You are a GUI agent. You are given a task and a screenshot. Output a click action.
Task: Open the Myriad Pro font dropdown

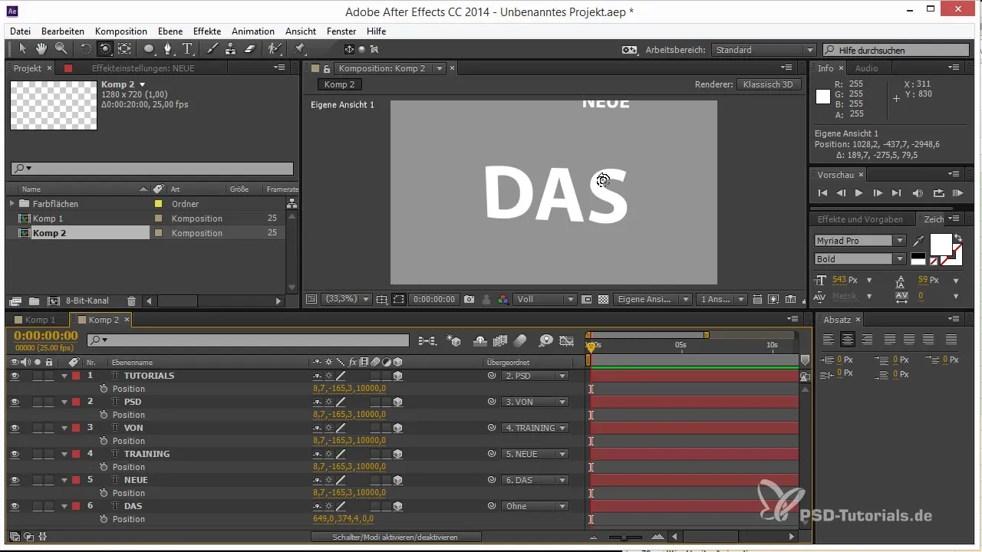point(860,241)
